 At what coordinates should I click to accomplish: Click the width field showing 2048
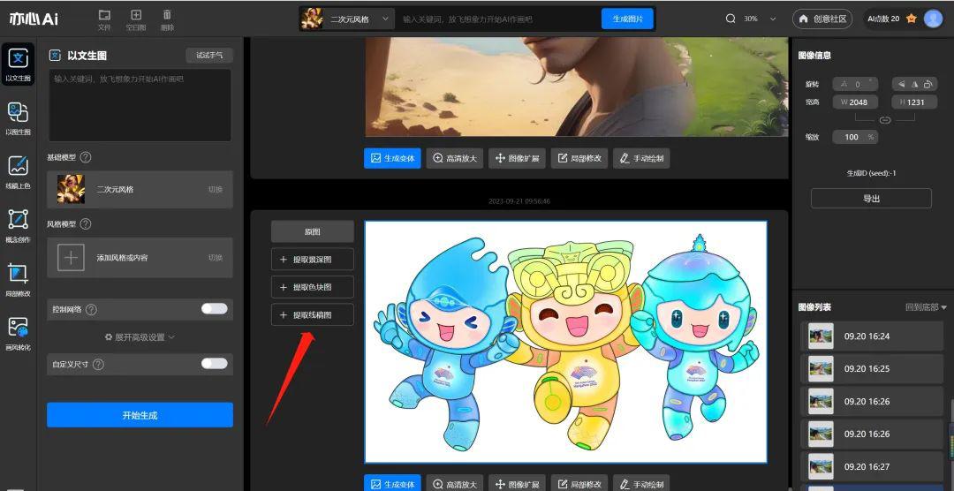(855, 102)
